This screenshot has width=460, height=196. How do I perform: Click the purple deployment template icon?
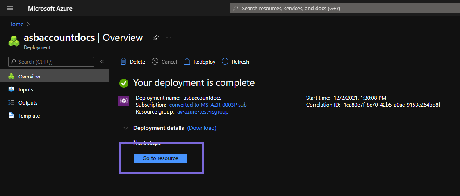pyautogui.click(x=124, y=101)
